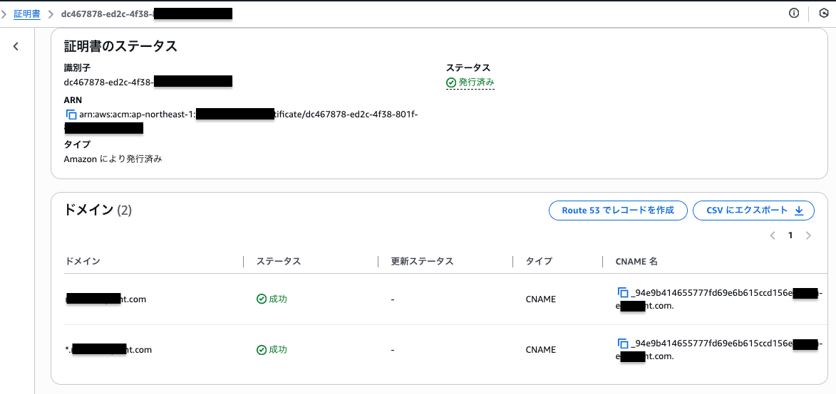Click the 発行済み status indicator
The height and width of the screenshot is (394, 836).
[x=470, y=82]
